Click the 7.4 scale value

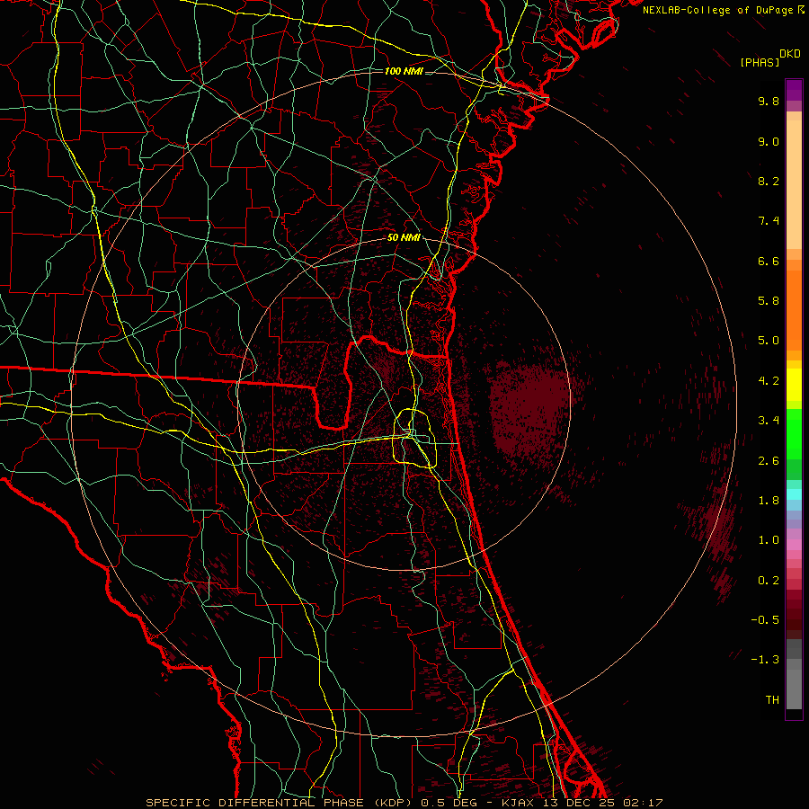[769, 221]
